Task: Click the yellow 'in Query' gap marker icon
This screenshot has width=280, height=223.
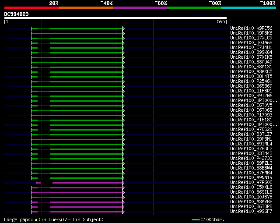Action: click(36, 219)
